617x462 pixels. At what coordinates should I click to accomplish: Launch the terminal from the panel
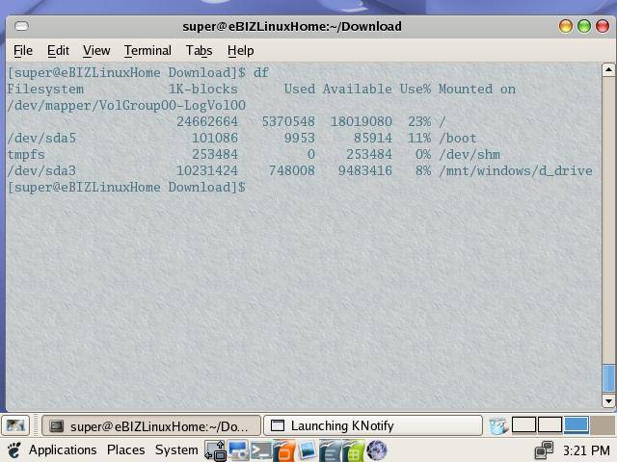pyautogui.click(x=260, y=450)
